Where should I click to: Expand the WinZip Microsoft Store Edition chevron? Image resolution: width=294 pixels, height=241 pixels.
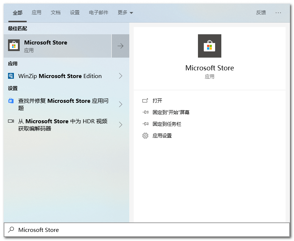tap(121, 76)
